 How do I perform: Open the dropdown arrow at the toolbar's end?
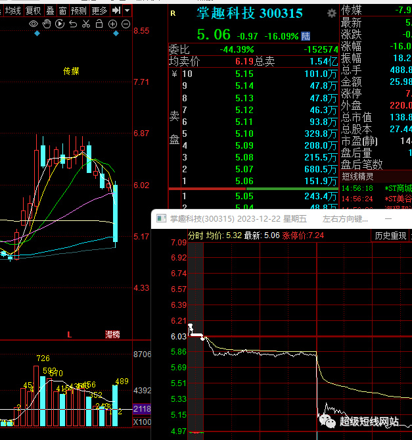pos(127,11)
